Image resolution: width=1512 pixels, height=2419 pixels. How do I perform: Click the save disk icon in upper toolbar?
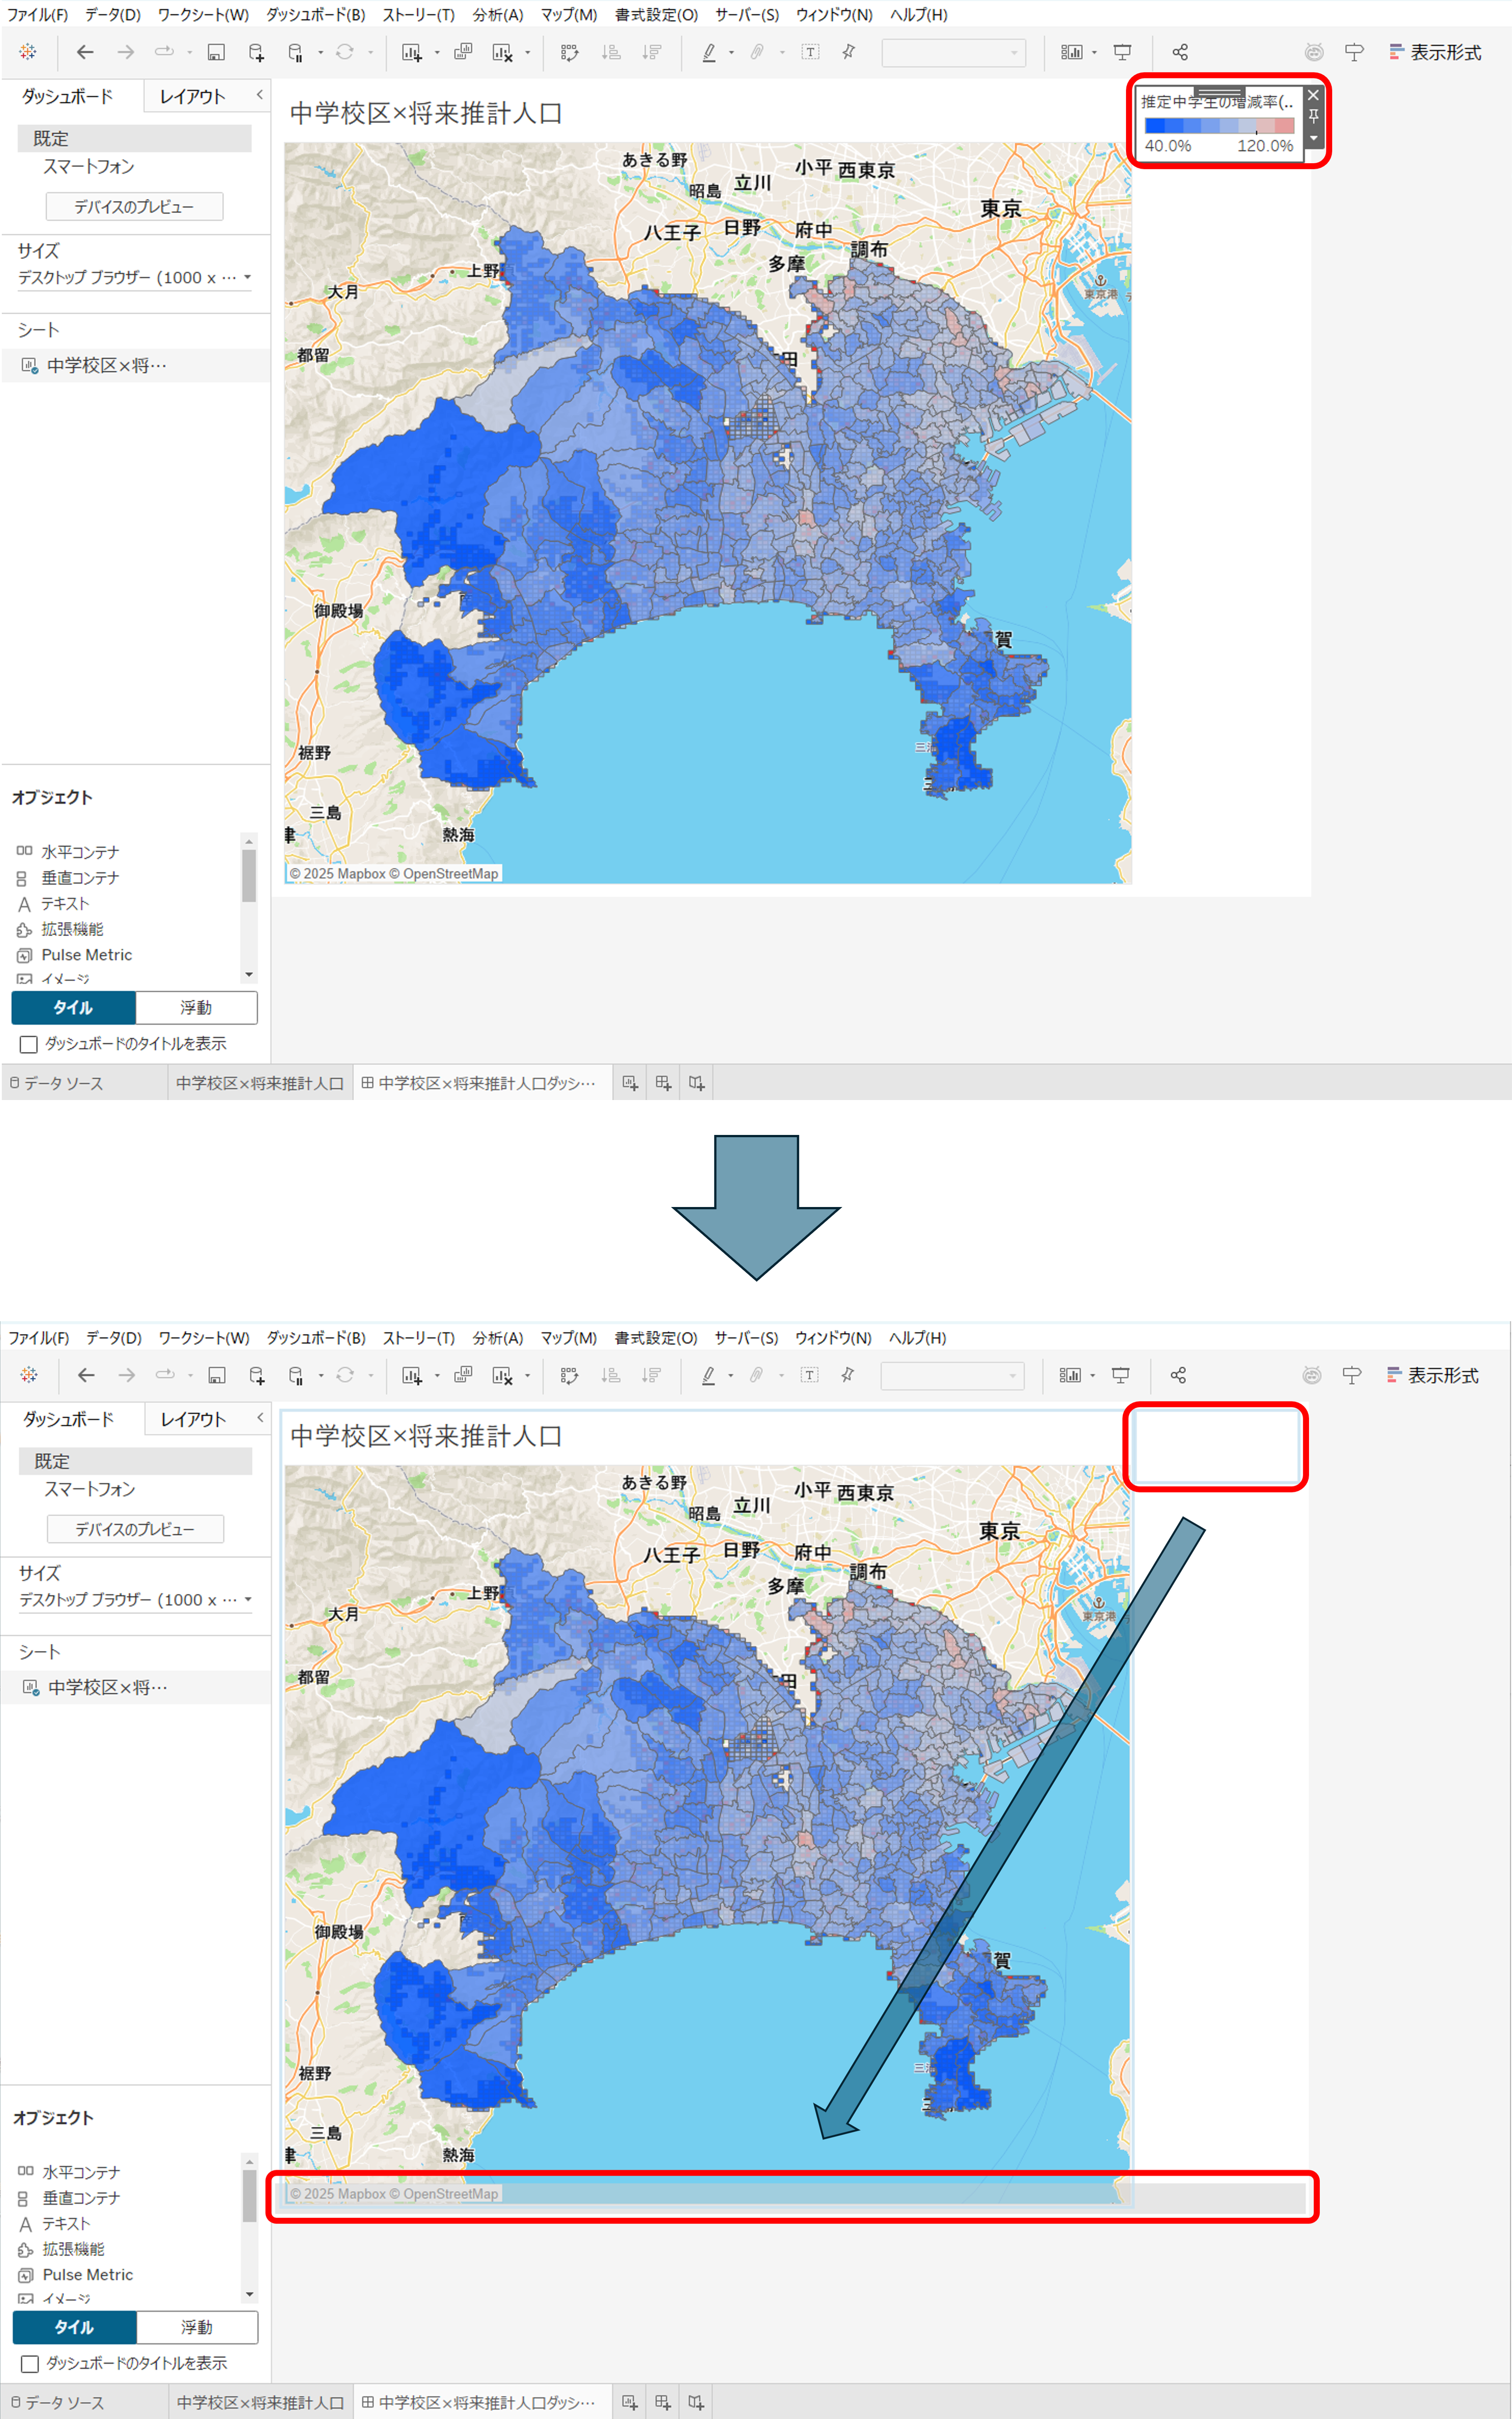(216, 52)
